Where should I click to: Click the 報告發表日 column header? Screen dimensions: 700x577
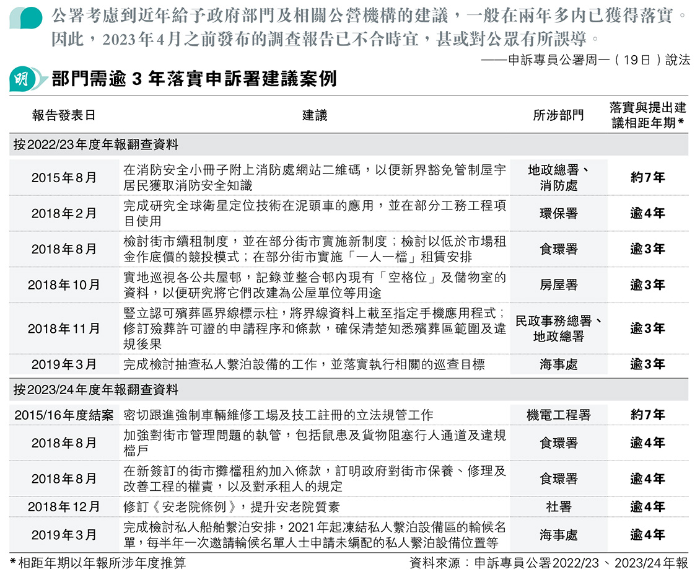coord(64,115)
